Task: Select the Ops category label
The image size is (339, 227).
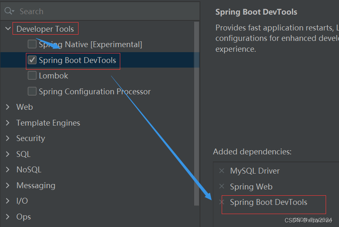Action: point(23,217)
